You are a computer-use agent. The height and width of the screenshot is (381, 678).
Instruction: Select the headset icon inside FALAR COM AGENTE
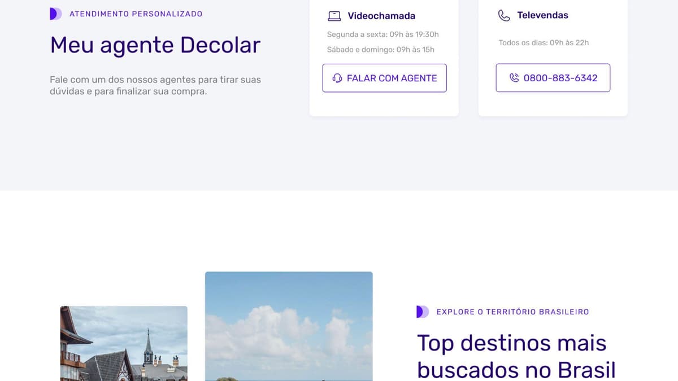tap(337, 78)
